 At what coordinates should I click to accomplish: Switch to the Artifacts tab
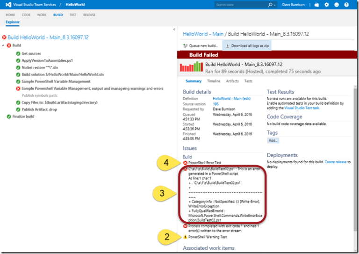pyautogui.click(x=232, y=81)
